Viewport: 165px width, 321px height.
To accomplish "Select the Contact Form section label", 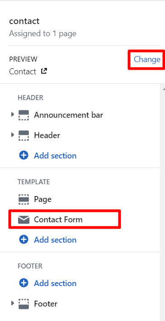I will click(x=58, y=220).
